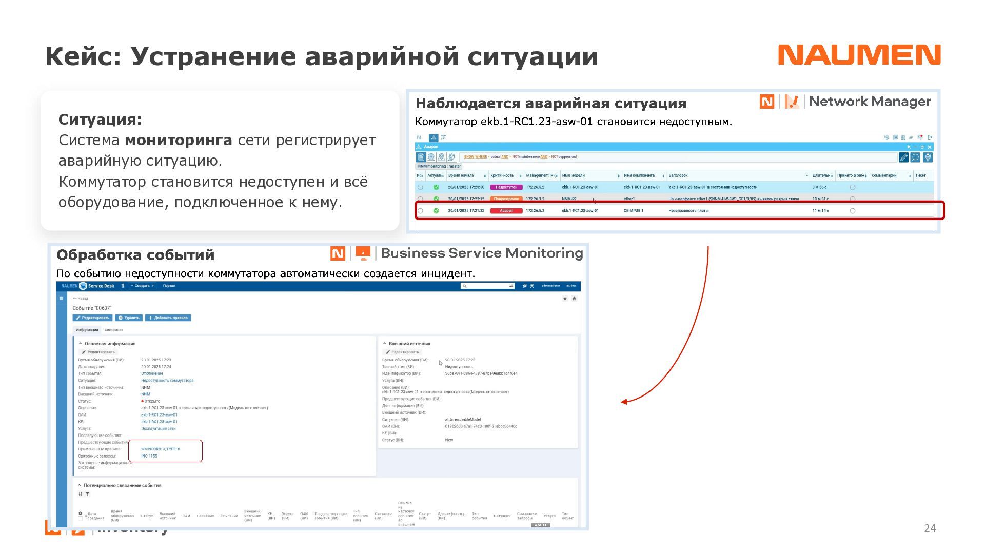Click the magnifier search icon in alarms panel
This screenshot has width=985, height=554.
915,157
